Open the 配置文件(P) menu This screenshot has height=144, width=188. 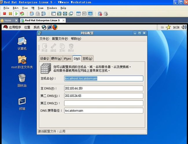coord(60,39)
